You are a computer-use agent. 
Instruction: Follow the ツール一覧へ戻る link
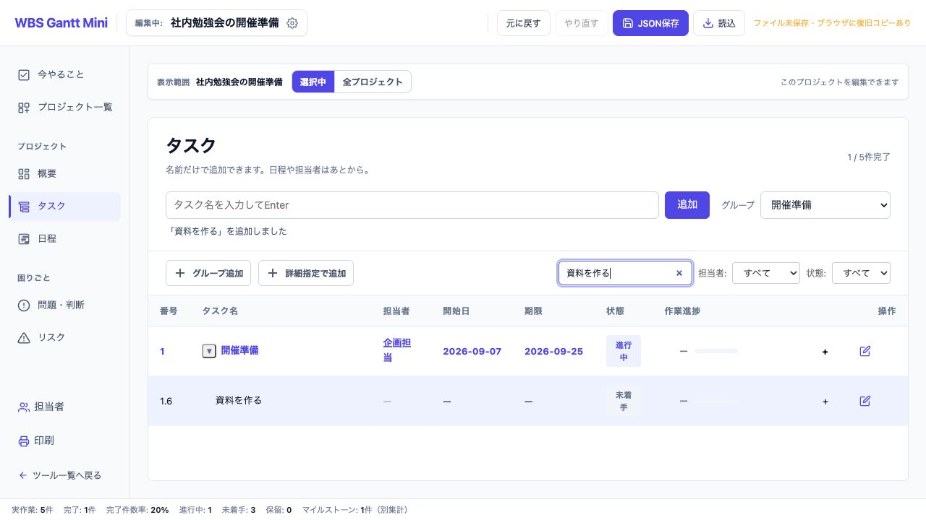click(x=60, y=475)
